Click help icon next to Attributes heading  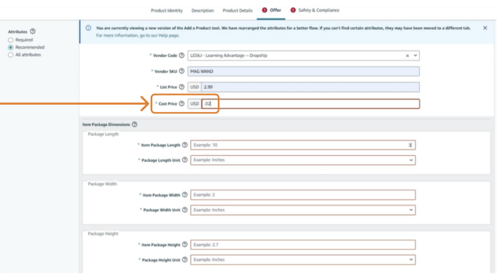point(33,32)
